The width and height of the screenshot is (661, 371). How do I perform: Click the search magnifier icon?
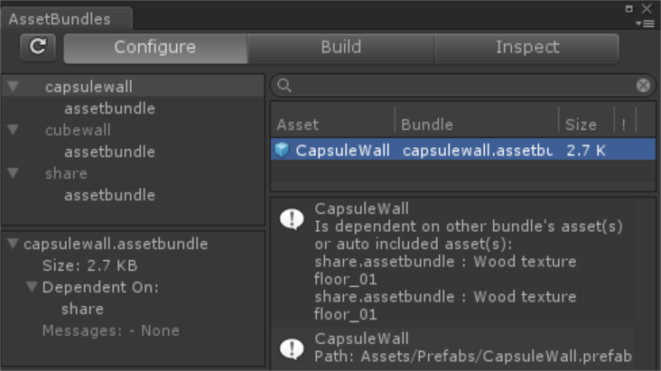coord(284,86)
